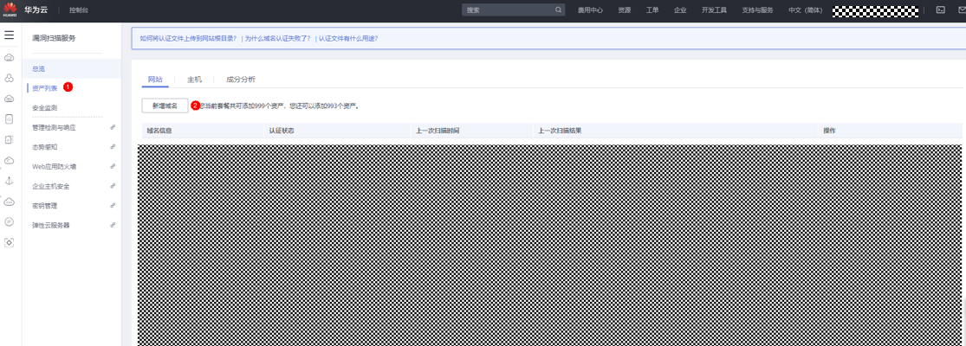Open 资源 in top navigation

[x=625, y=10]
